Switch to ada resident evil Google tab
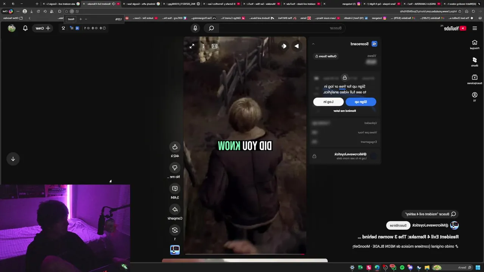This screenshot has width=484, height=272. coord(60,4)
